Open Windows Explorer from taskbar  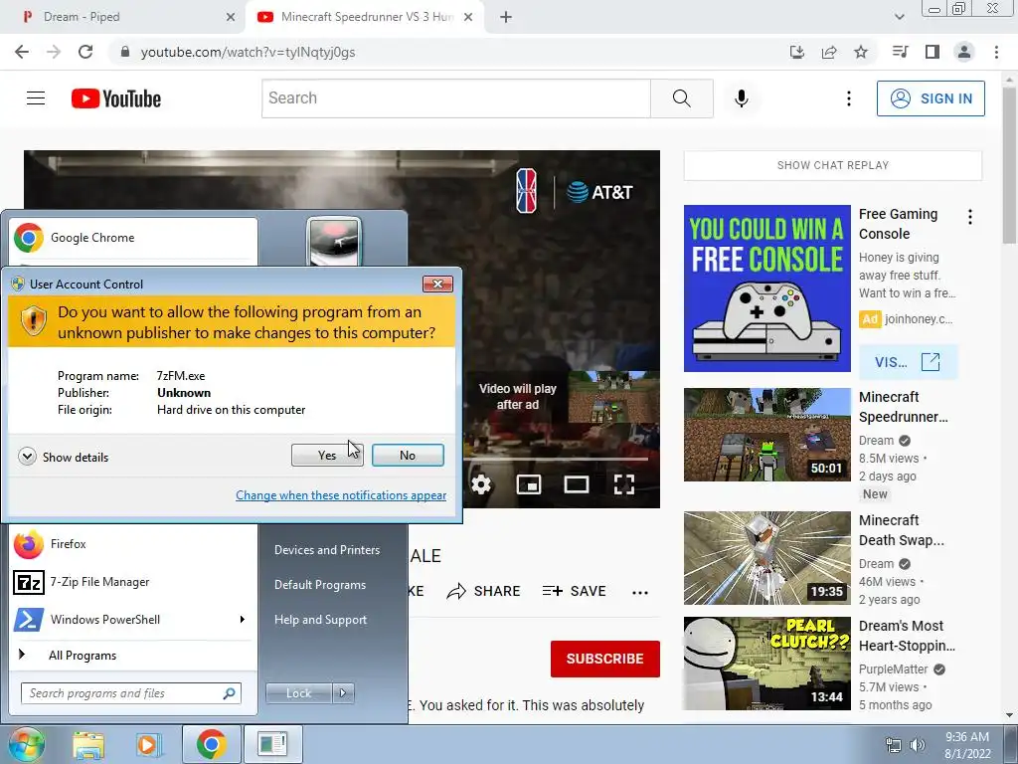(x=88, y=744)
